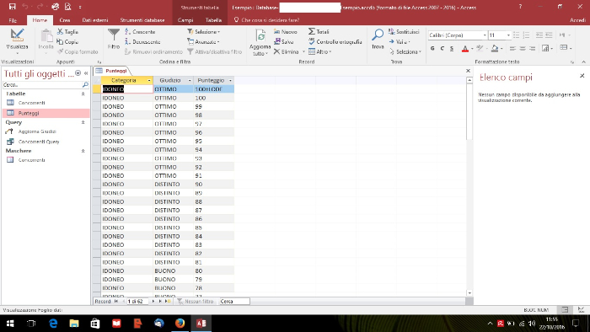This screenshot has width=590, height=332.
Task: Open the Altro record dropdown
Action: point(319,52)
